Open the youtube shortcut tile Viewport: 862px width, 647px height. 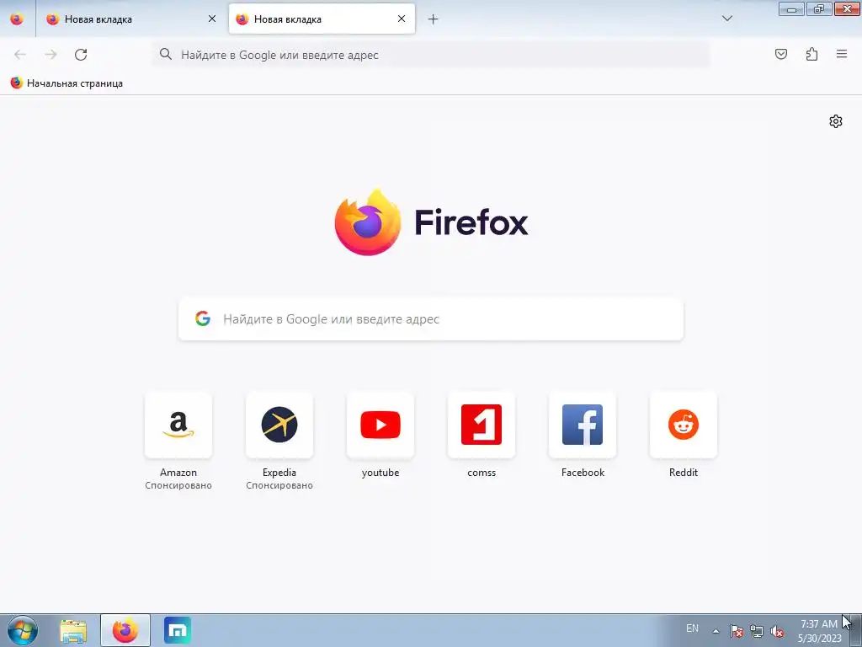click(380, 425)
